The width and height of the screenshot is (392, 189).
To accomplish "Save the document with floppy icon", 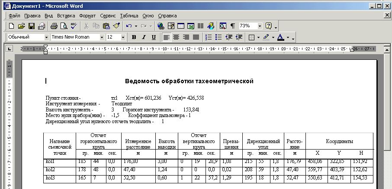I will coord(31,26).
